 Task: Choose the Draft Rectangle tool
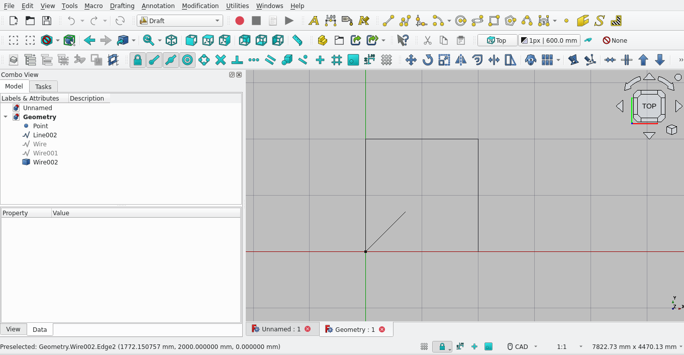tap(494, 21)
